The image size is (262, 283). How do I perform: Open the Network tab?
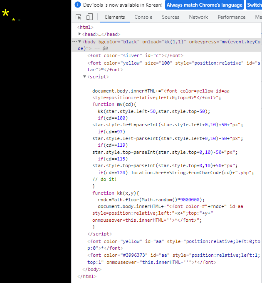(x=198, y=17)
